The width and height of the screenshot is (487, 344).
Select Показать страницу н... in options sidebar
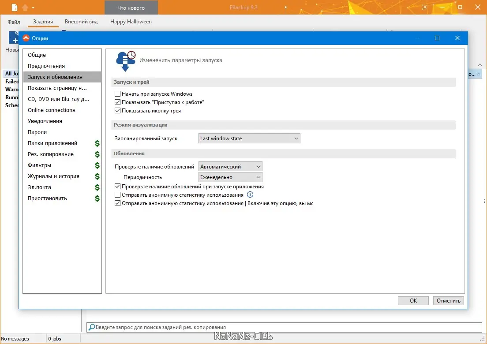(62, 88)
